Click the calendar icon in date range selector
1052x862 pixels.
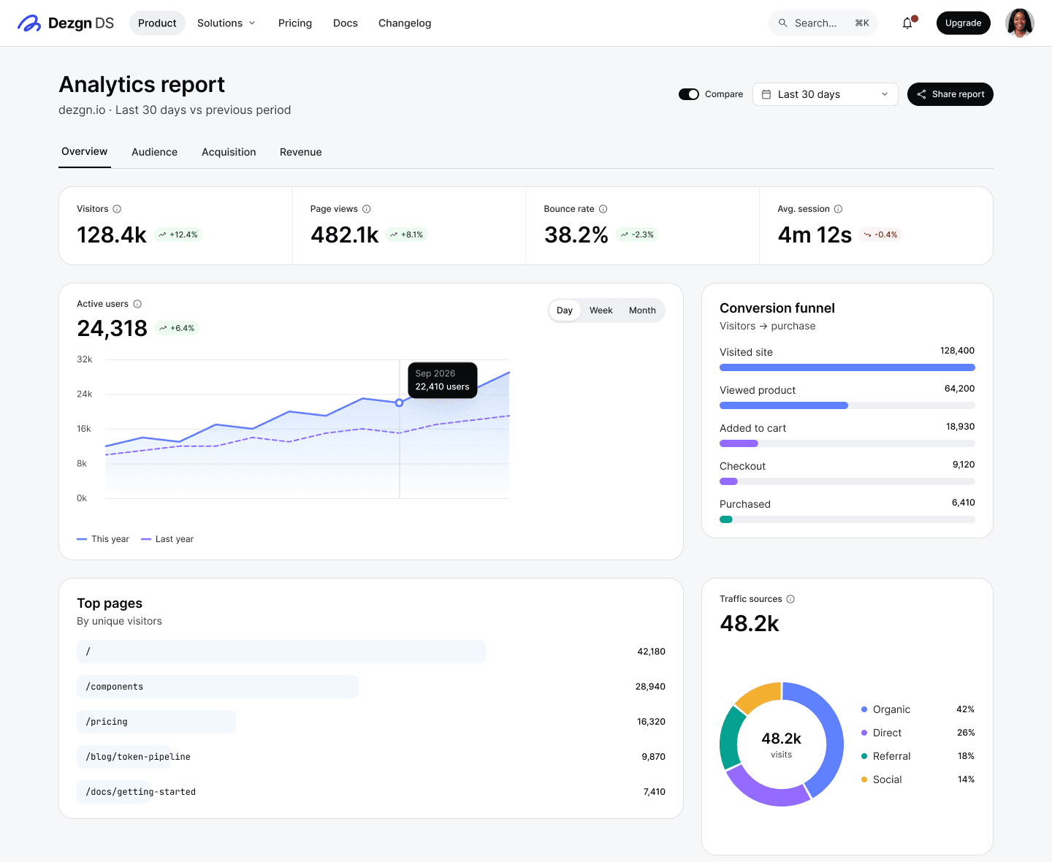click(766, 94)
